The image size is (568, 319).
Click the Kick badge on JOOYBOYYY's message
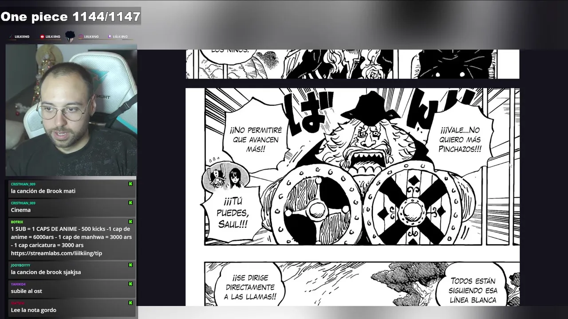point(130,265)
